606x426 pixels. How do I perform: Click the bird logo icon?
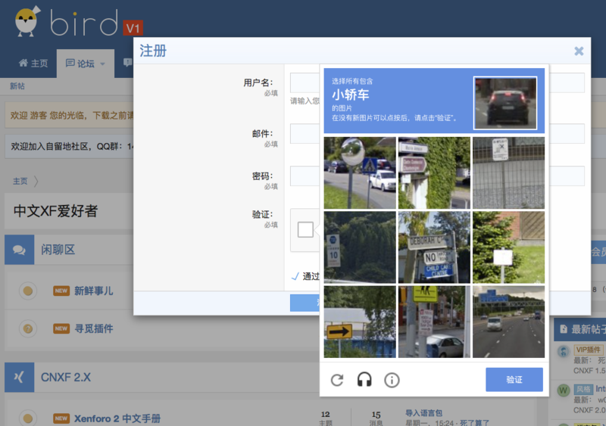27,21
